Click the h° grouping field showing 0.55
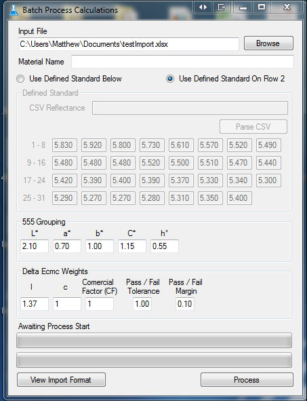The image size is (307, 401). (165, 246)
